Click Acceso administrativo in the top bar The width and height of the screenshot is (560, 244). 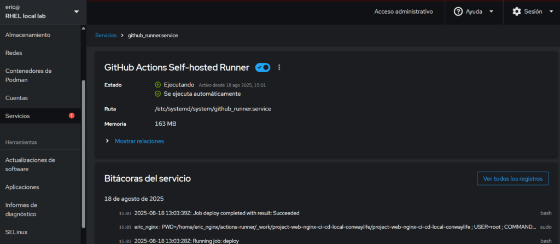click(x=404, y=11)
